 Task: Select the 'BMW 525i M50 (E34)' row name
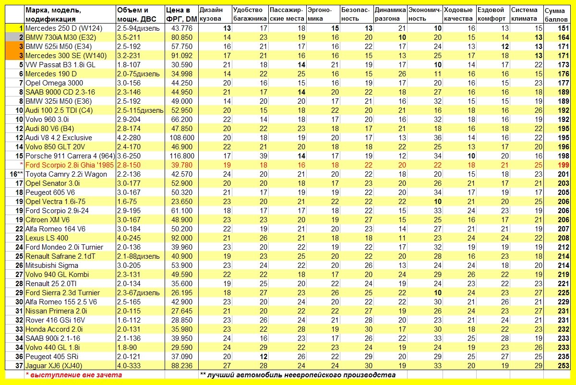(70, 47)
